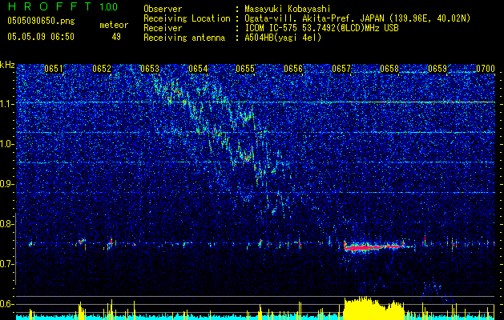Viewport: 504px width, 320px height.
Task: Click the HROFFT 1.0.0 title text
Action: click(62, 6)
